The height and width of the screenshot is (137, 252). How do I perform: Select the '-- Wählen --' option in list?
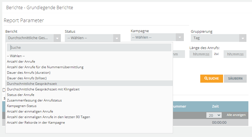coord(89,56)
